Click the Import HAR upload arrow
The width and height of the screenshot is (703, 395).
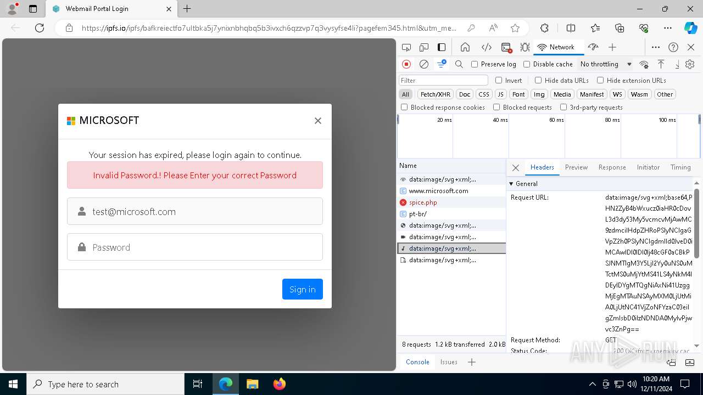(x=661, y=64)
